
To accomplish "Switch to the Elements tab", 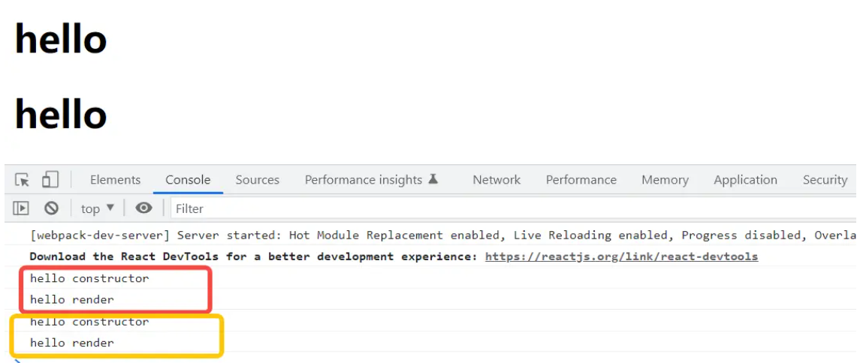I will pos(115,179).
